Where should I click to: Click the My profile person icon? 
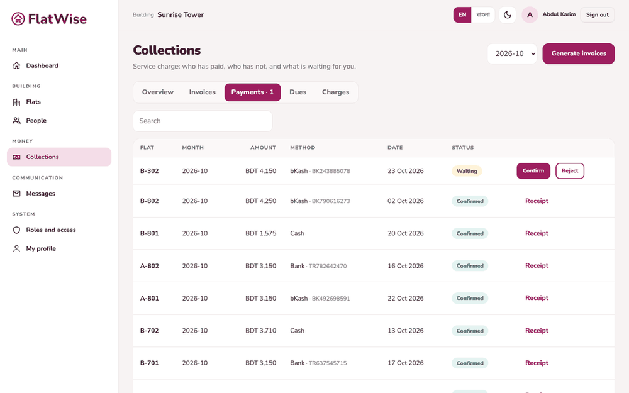16,248
